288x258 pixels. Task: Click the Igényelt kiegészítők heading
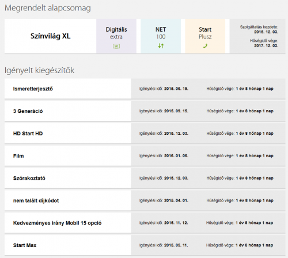pos(39,70)
